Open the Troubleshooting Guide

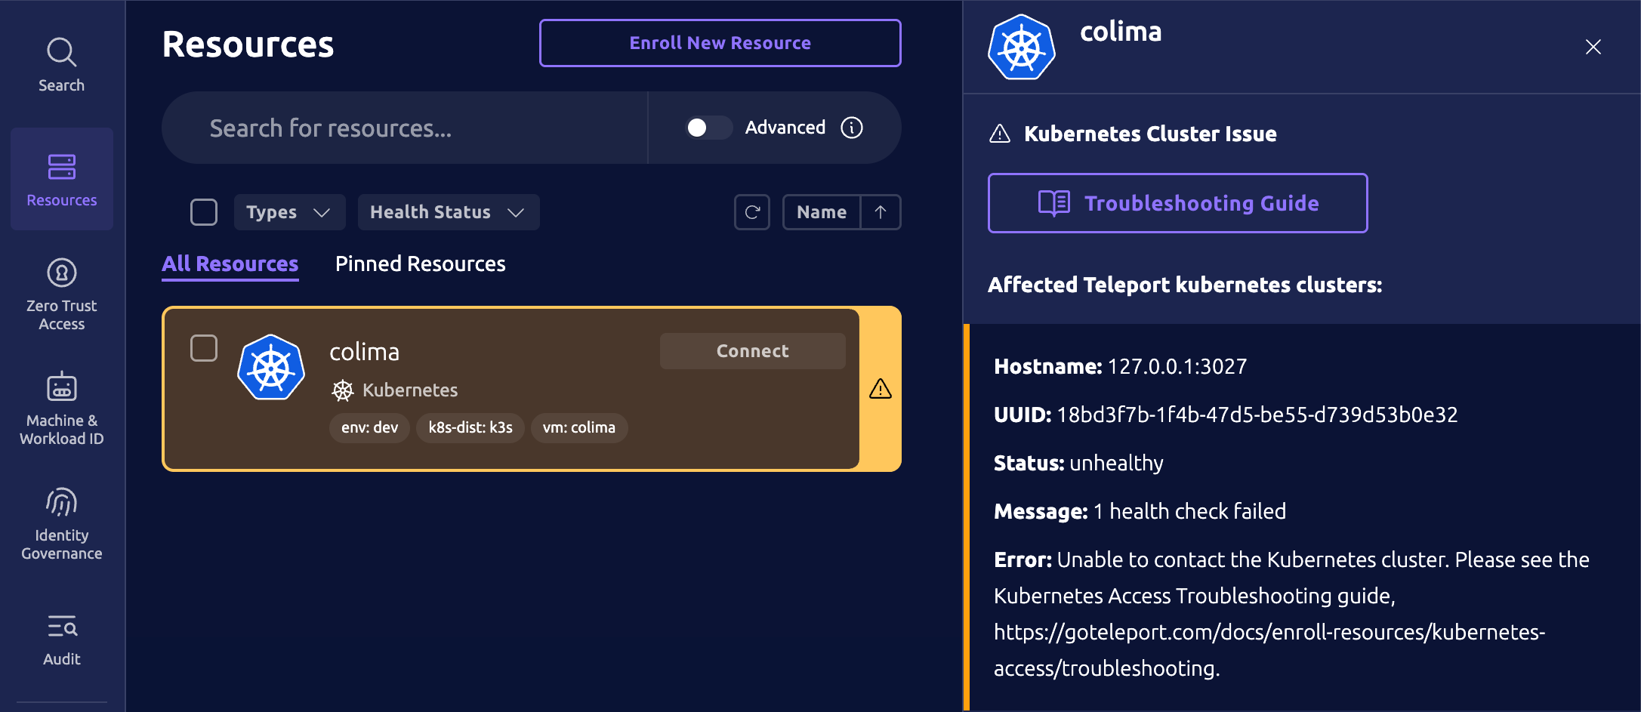pyautogui.click(x=1177, y=202)
